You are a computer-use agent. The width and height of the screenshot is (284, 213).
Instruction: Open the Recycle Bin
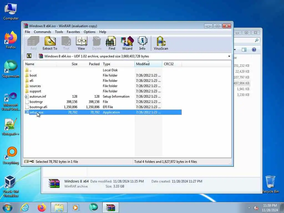pos(270,184)
